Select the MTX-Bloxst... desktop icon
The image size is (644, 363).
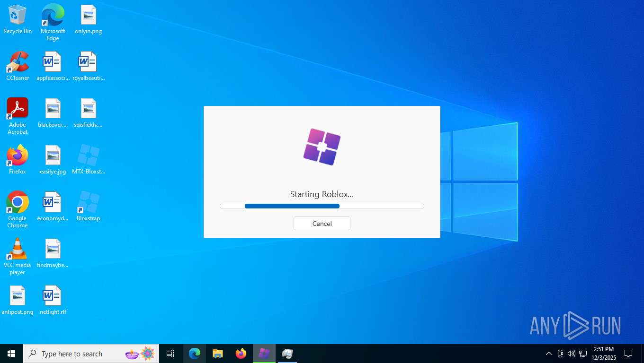88,160
